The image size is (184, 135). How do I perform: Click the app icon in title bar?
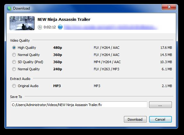pyautogui.click(x=9, y=8)
